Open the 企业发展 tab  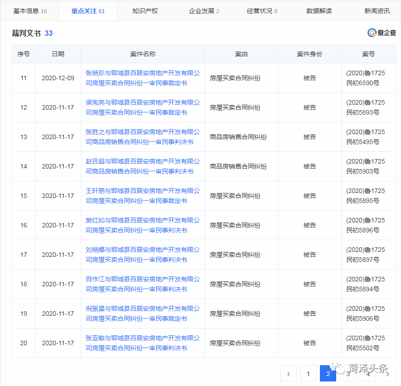click(x=204, y=11)
